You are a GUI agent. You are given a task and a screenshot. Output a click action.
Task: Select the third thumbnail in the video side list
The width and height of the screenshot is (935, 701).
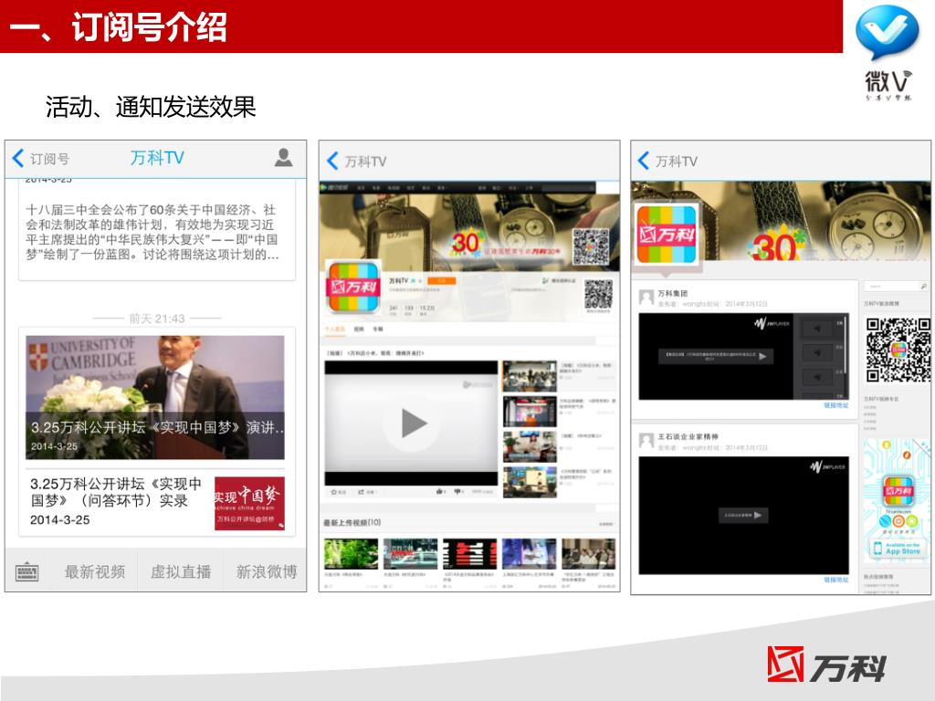(530, 446)
